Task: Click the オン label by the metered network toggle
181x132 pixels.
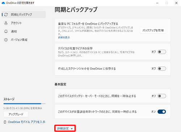Action: [153, 112]
